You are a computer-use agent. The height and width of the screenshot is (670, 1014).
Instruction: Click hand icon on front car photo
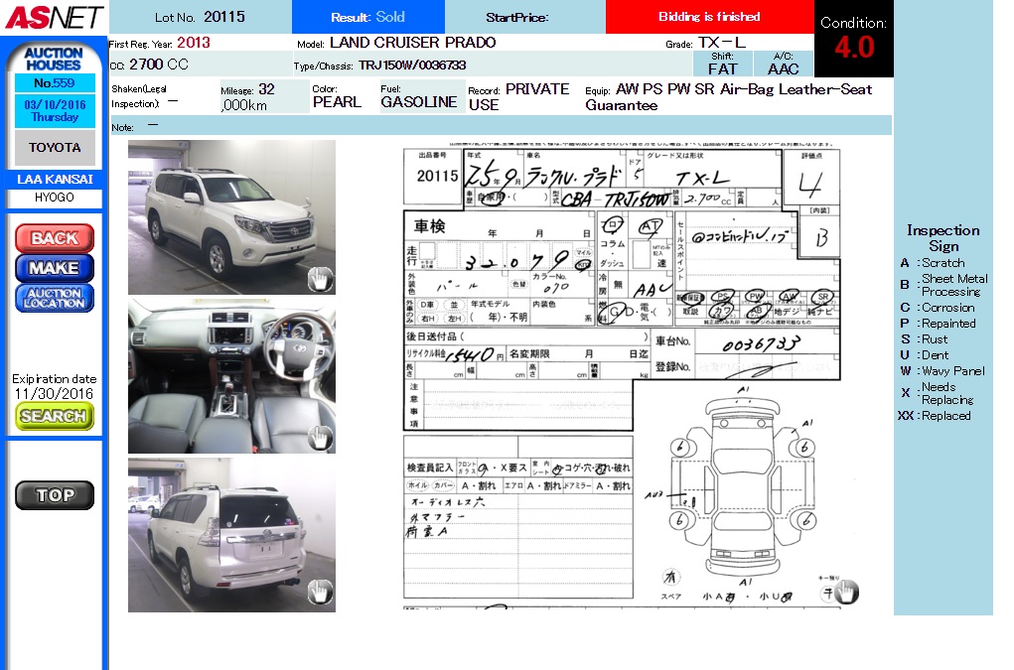(x=319, y=280)
